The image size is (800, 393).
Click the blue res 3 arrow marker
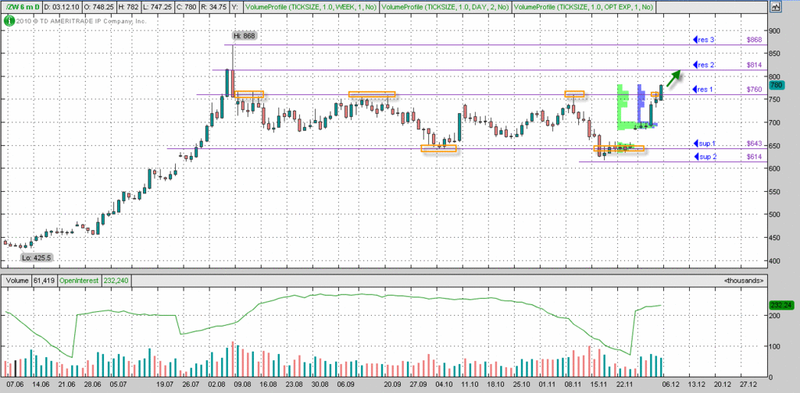pos(695,39)
